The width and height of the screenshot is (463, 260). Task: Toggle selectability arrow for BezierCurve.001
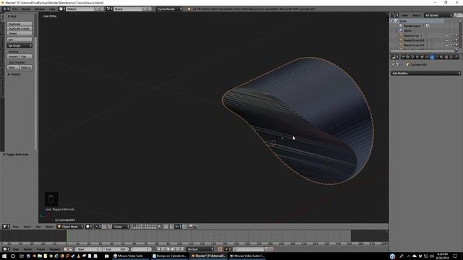click(451, 40)
